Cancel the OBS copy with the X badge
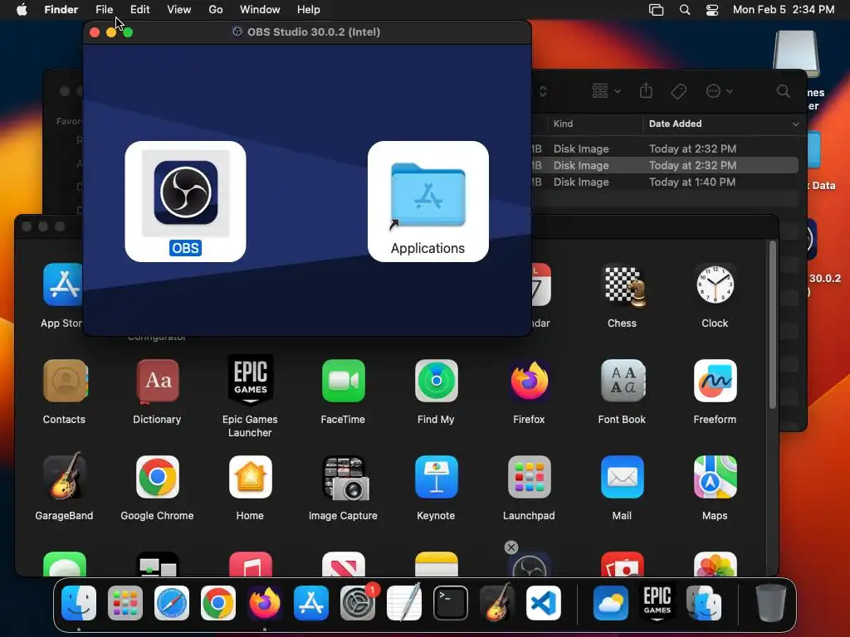This screenshot has height=637, width=850. [510, 547]
